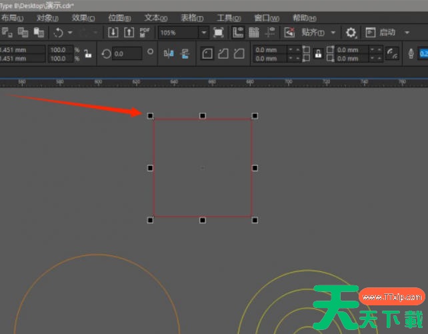Open the options gear icon
Screen dimensions: 428x334
[351, 32]
